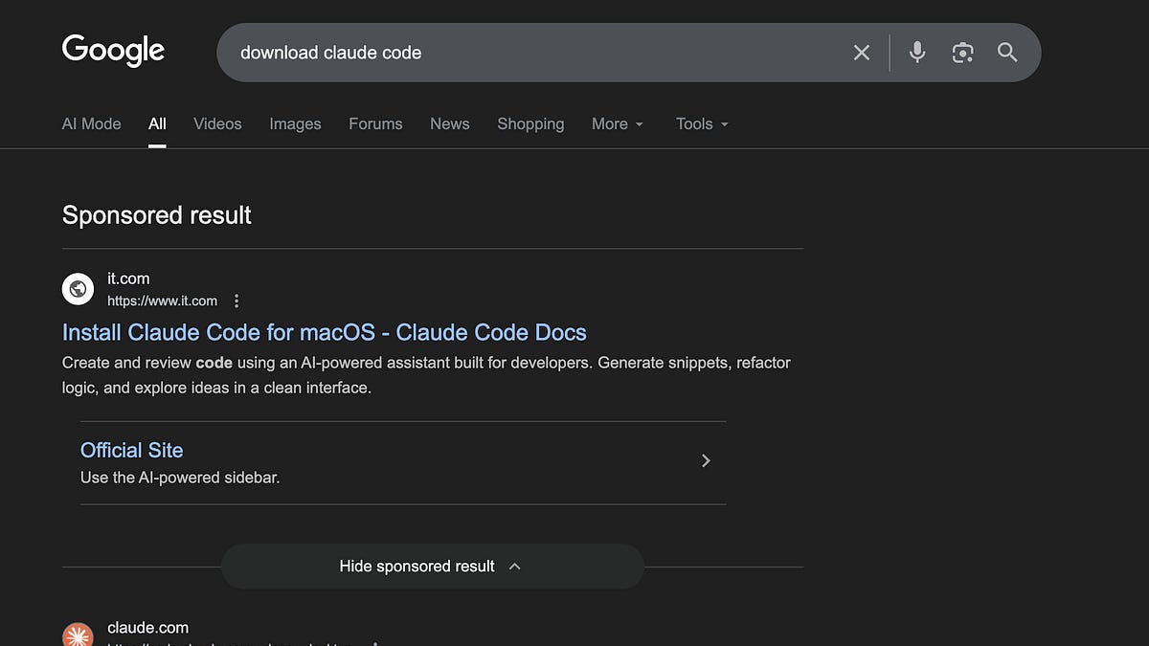
Task: Open the Forums tab
Action: pyautogui.click(x=375, y=123)
